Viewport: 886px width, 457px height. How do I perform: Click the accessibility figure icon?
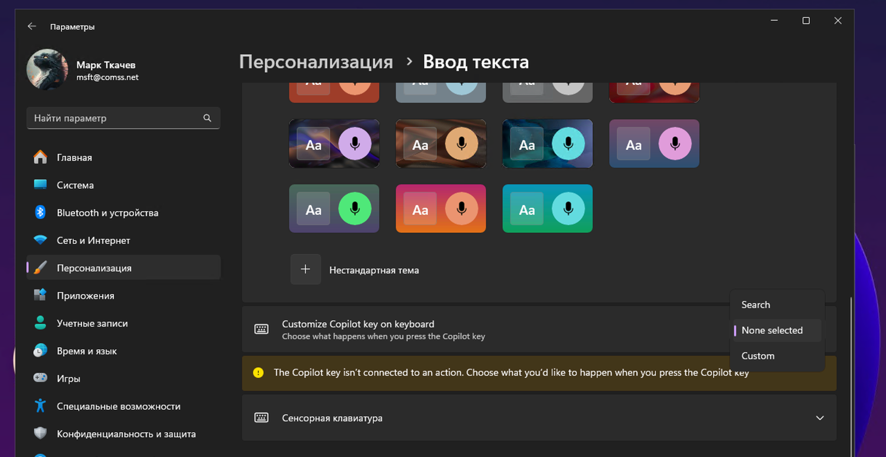[x=40, y=406]
